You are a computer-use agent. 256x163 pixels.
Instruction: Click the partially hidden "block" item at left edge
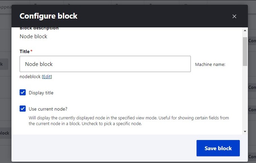[5, 133]
